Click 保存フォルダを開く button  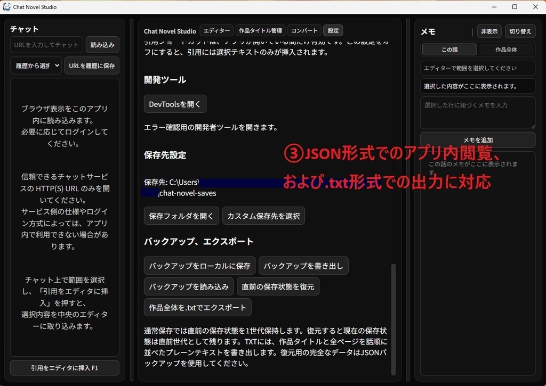coord(181,216)
